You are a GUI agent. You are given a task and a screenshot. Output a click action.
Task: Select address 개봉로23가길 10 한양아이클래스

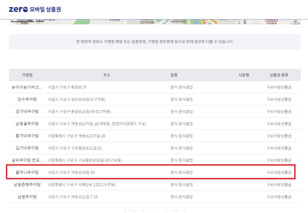[97, 124]
